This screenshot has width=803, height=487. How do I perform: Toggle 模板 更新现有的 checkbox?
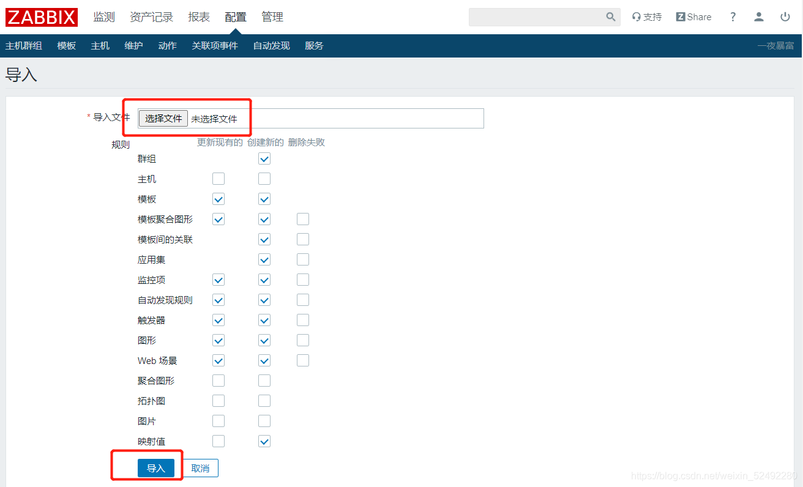[218, 199]
